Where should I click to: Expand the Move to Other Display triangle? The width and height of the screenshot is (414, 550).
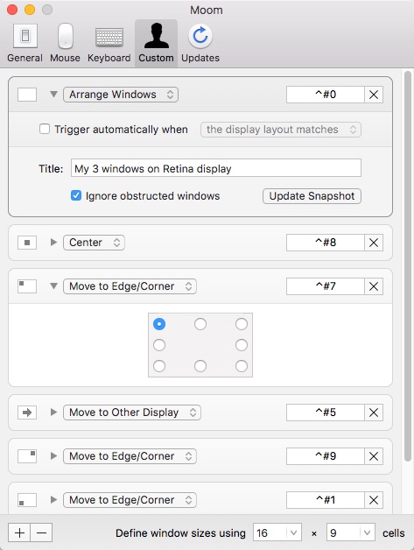tap(53, 412)
